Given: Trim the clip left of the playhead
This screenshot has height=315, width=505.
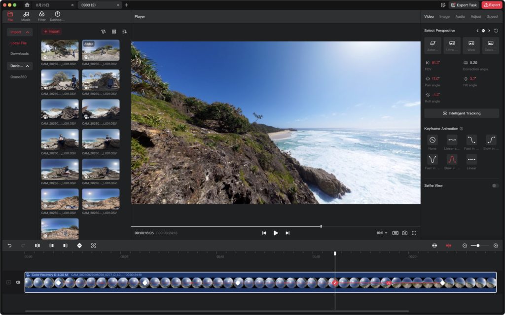Looking at the screenshot, I should [x=51, y=245].
